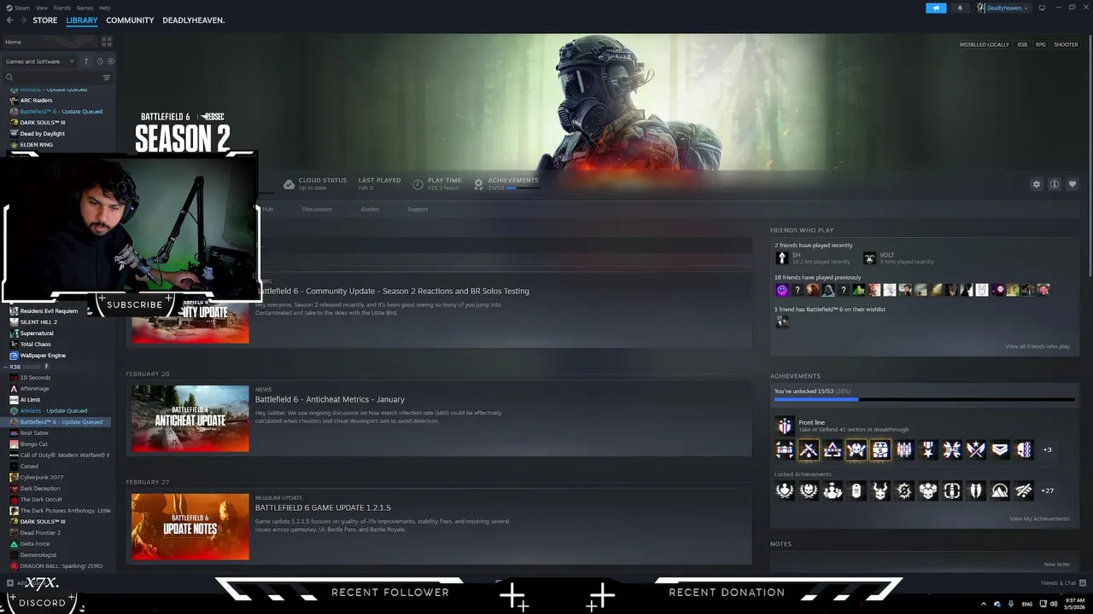This screenshot has height=614, width=1093.
Task: Go to the STORE tab
Action: pos(45,20)
